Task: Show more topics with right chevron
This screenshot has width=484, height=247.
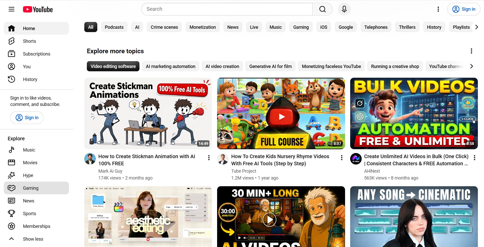Action: coord(471,66)
